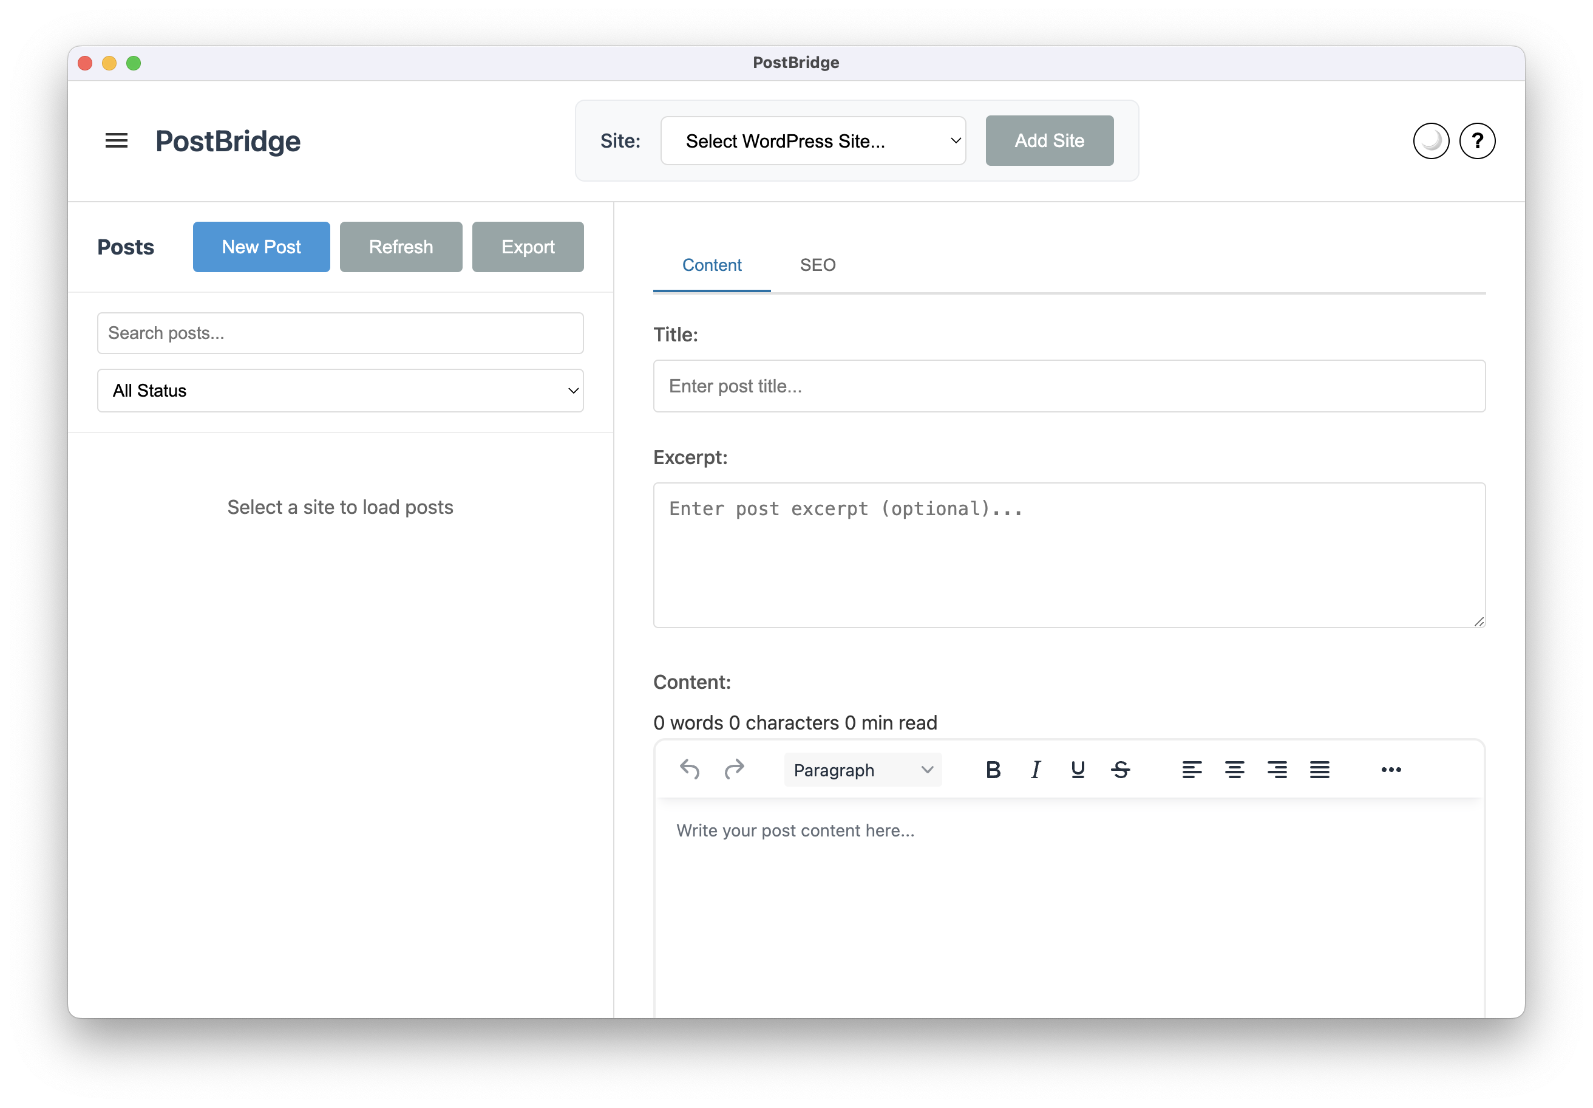This screenshot has width=1593, height=1108.
Task: Justify the text alignment
Action: point(1319,769)
